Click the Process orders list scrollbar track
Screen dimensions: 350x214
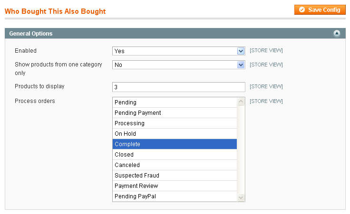pyautogui.click(x=241, y=149)
